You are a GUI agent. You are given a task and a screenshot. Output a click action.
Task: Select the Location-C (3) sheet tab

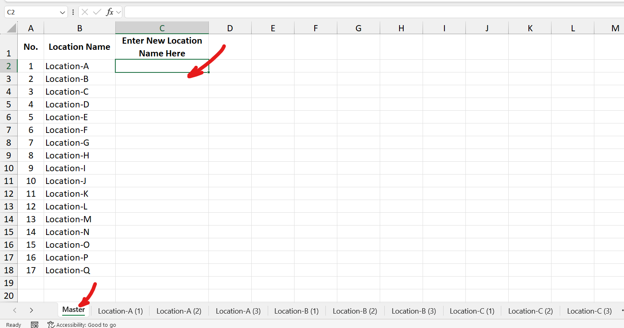tap(589, 311)
